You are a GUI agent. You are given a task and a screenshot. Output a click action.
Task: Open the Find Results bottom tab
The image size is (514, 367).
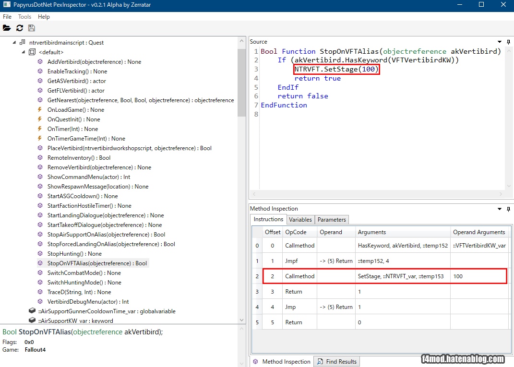coord(336,361)
